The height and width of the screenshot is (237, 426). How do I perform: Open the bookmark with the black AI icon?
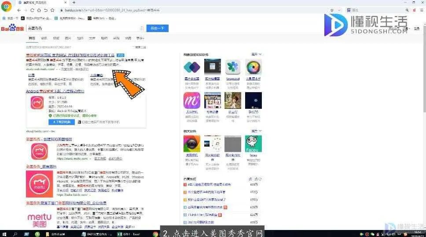click(x=36, y=18)
